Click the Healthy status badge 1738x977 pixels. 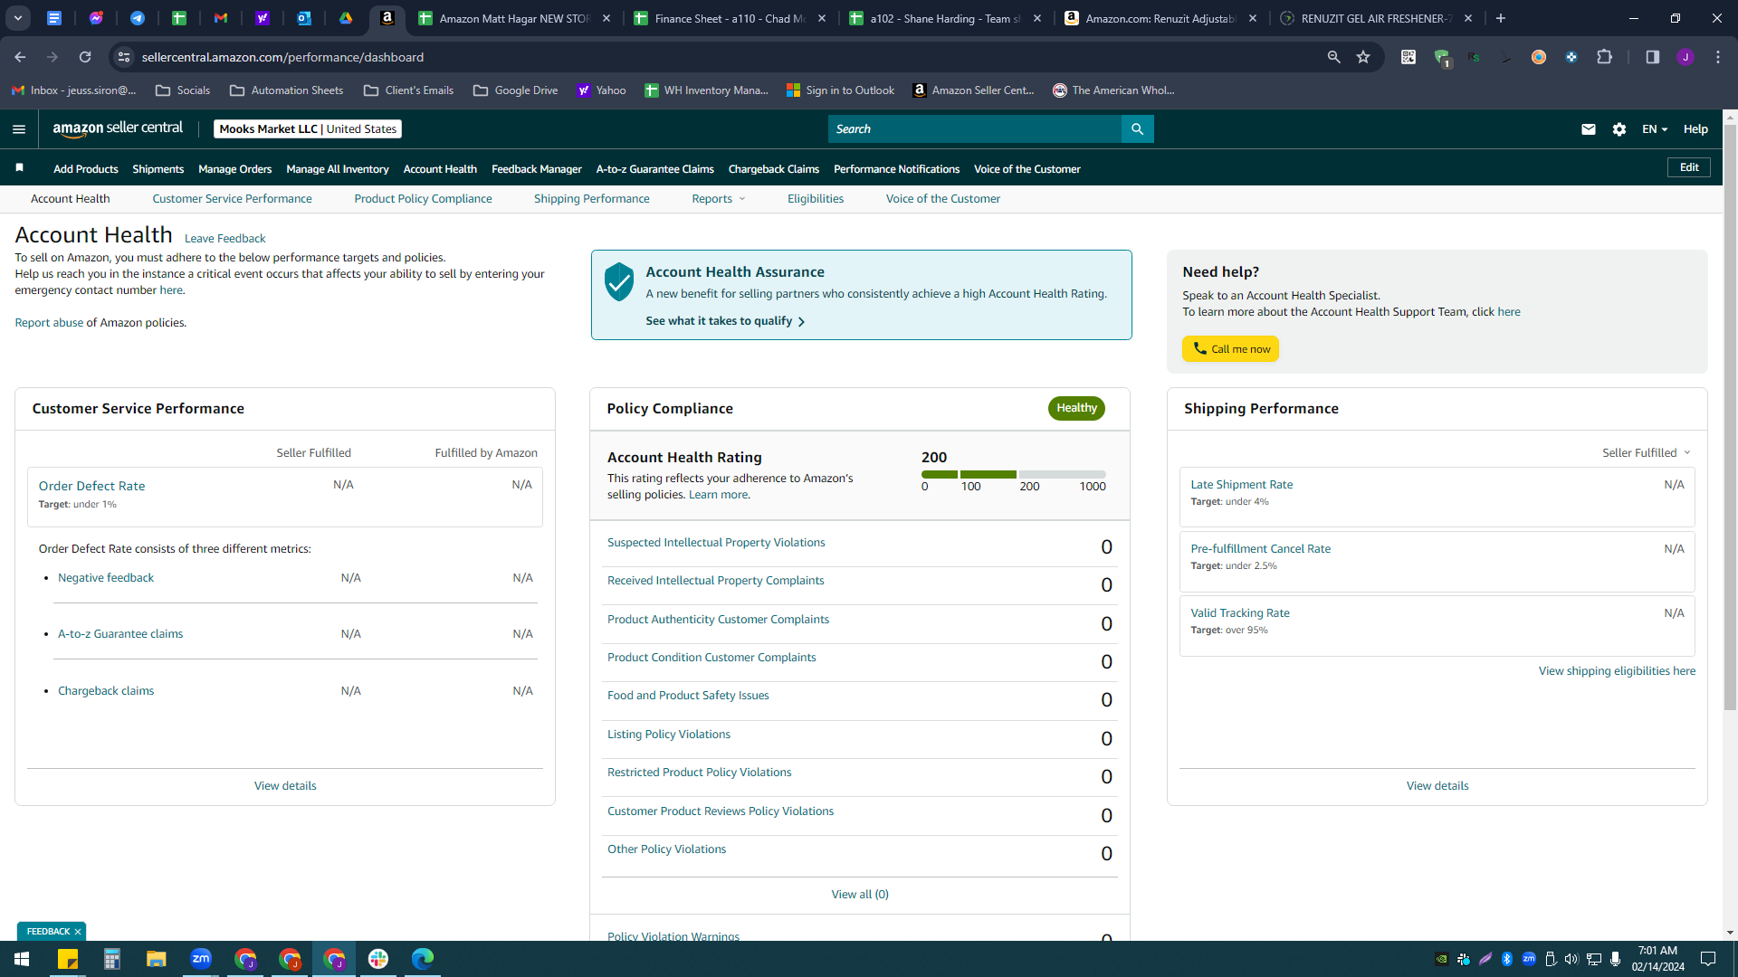pos(1076,408)
